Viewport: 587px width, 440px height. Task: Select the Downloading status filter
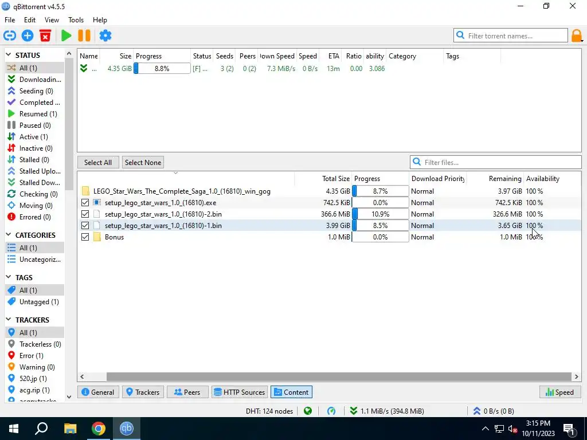click(34, 79)
